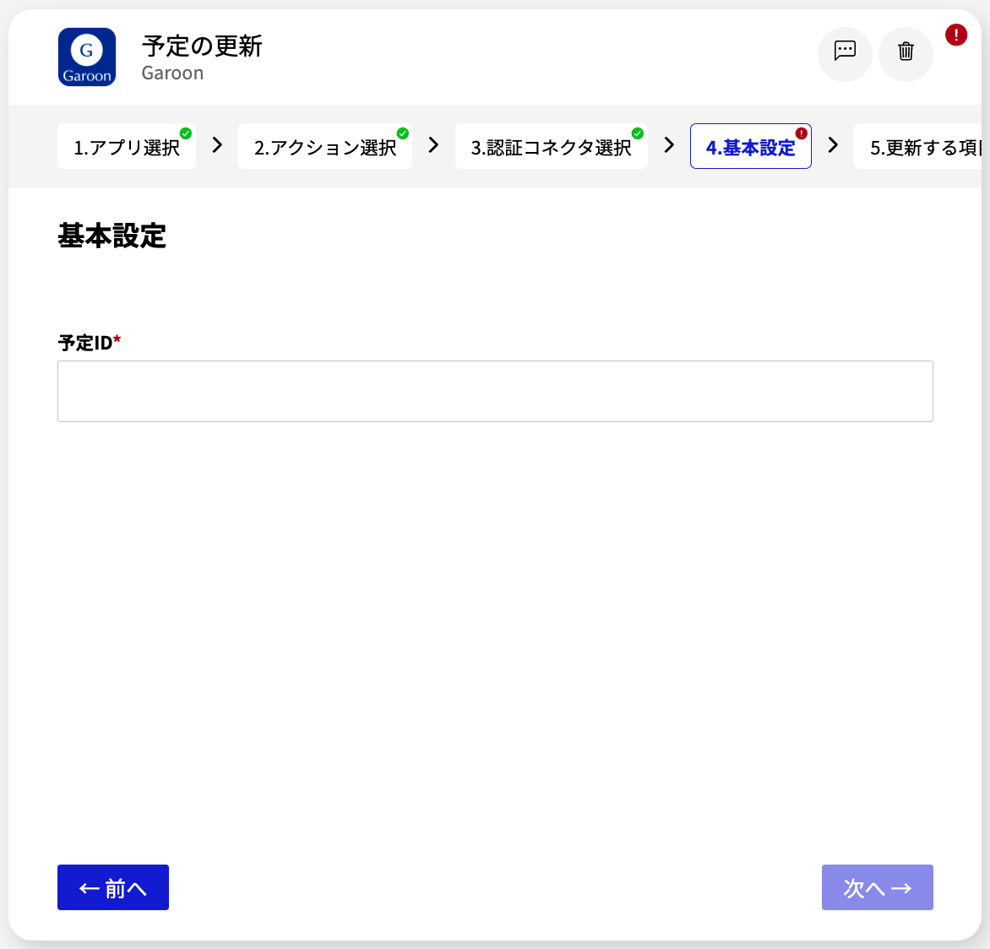Click the red error alert icon at top right
The width and height of the screenshot is (990, 949).
pyautogui.click(x=956, y=35)
